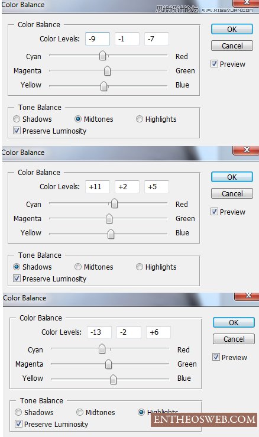Click Cyan-Red slider handle in the bottom dialog

(x=102, y=349)
